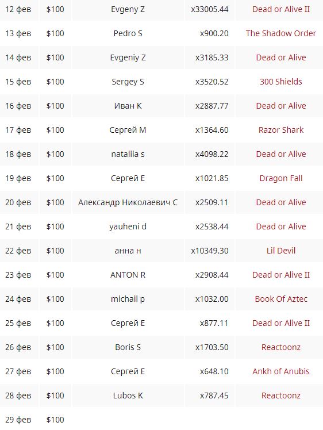Click Dead or Alive link for 21 фев
The height and width of the screenshot is (430, 323).
(x=281, y=226)
